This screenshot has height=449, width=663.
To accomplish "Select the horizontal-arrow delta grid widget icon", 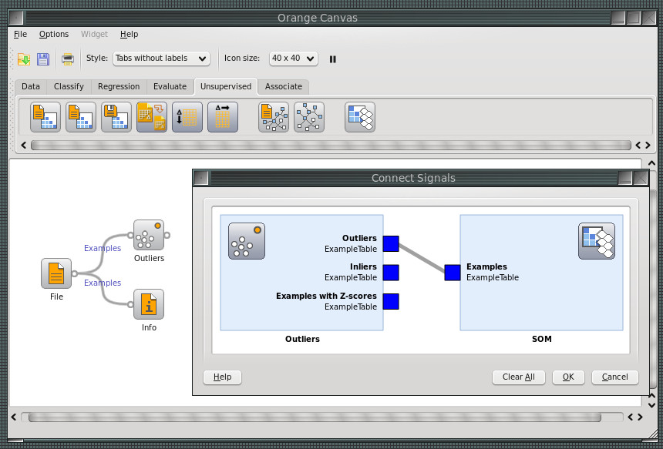I will tap(223, 117).
